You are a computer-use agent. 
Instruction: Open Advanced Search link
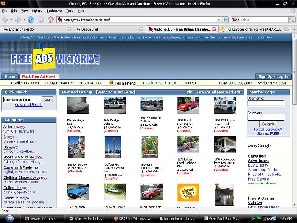click(x=28, y=104)
